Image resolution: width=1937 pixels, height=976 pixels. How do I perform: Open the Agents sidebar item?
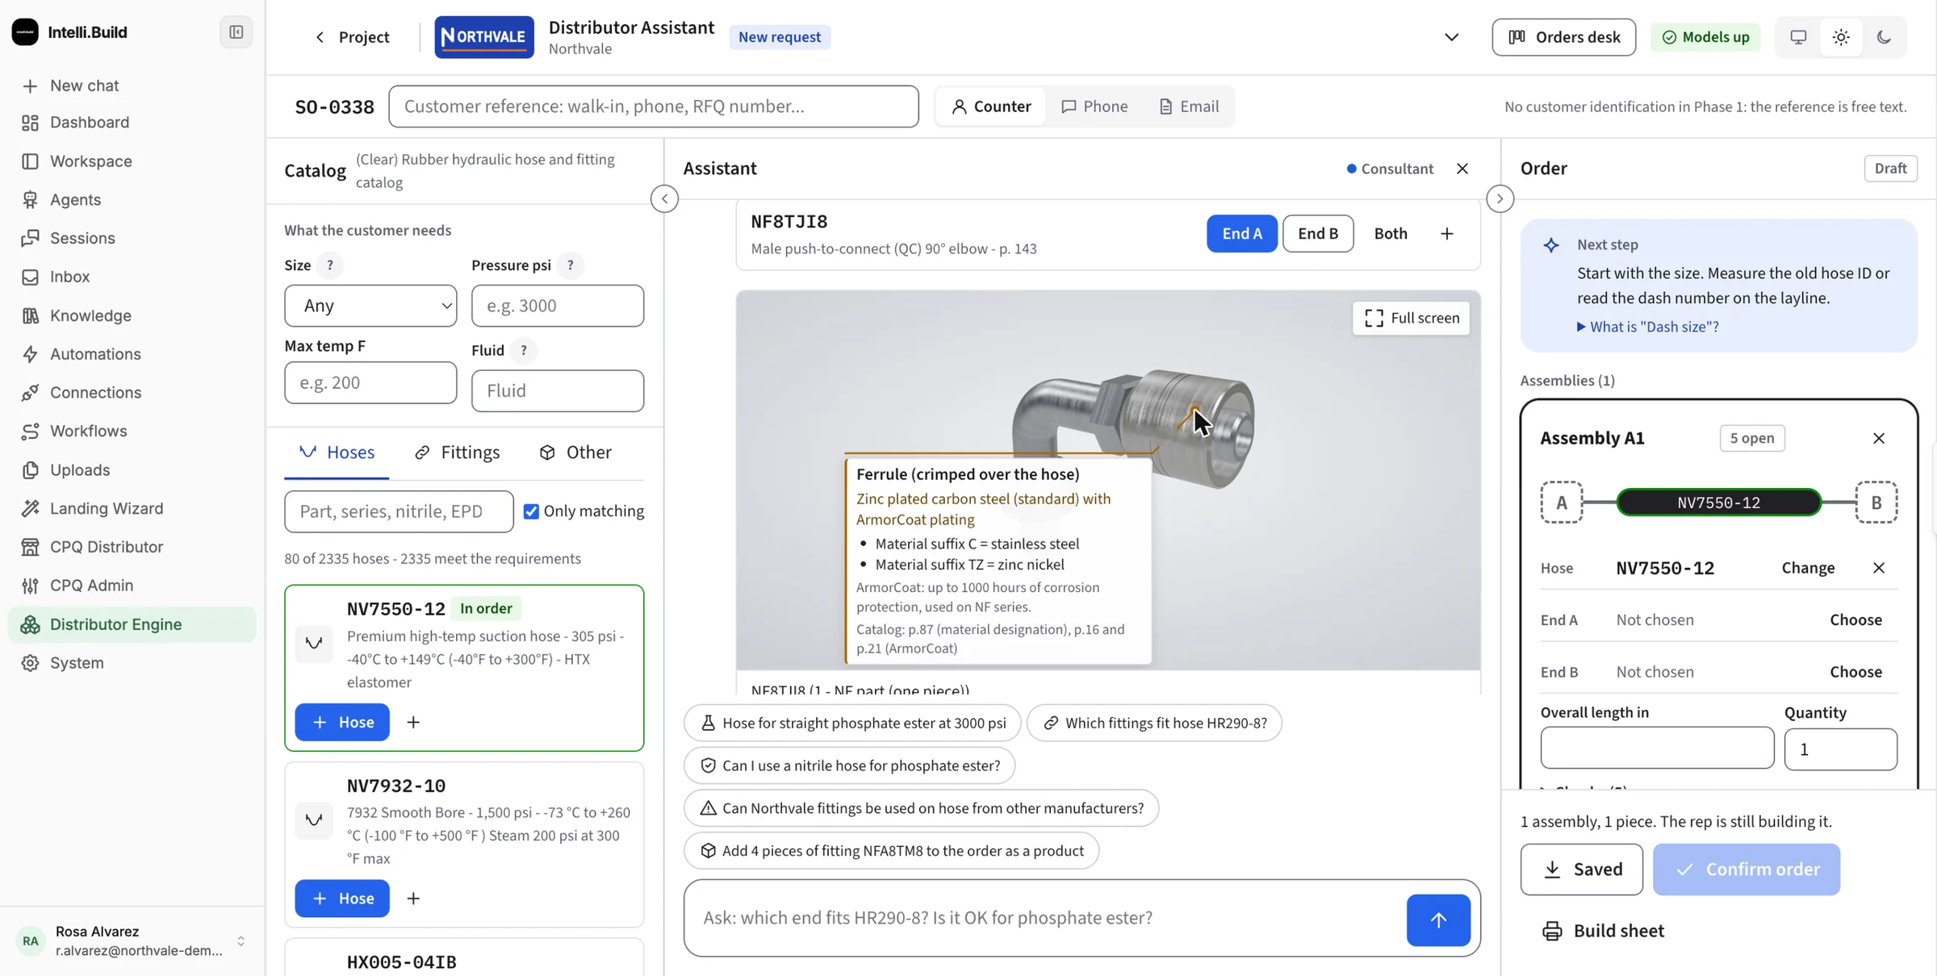[75, 199]
